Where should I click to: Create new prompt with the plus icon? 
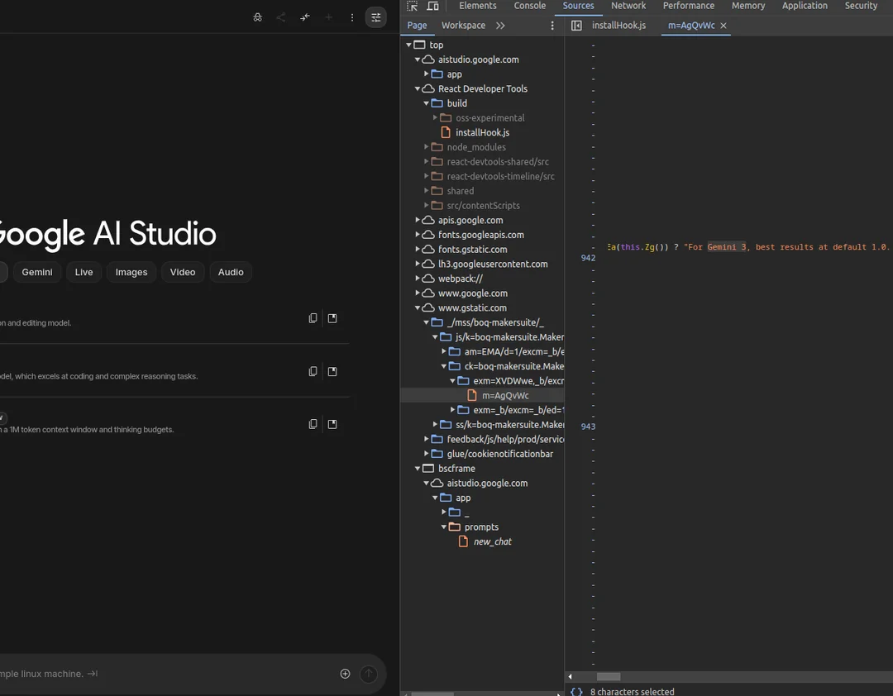(328, 17)
